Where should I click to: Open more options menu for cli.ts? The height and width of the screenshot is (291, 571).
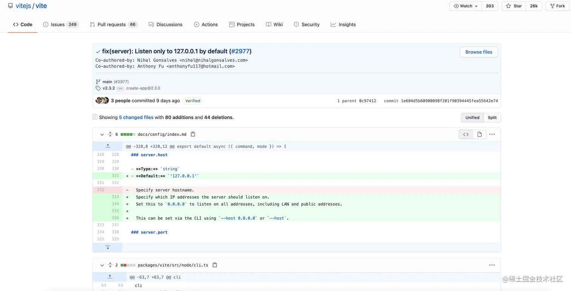click(x=492, y=265)
